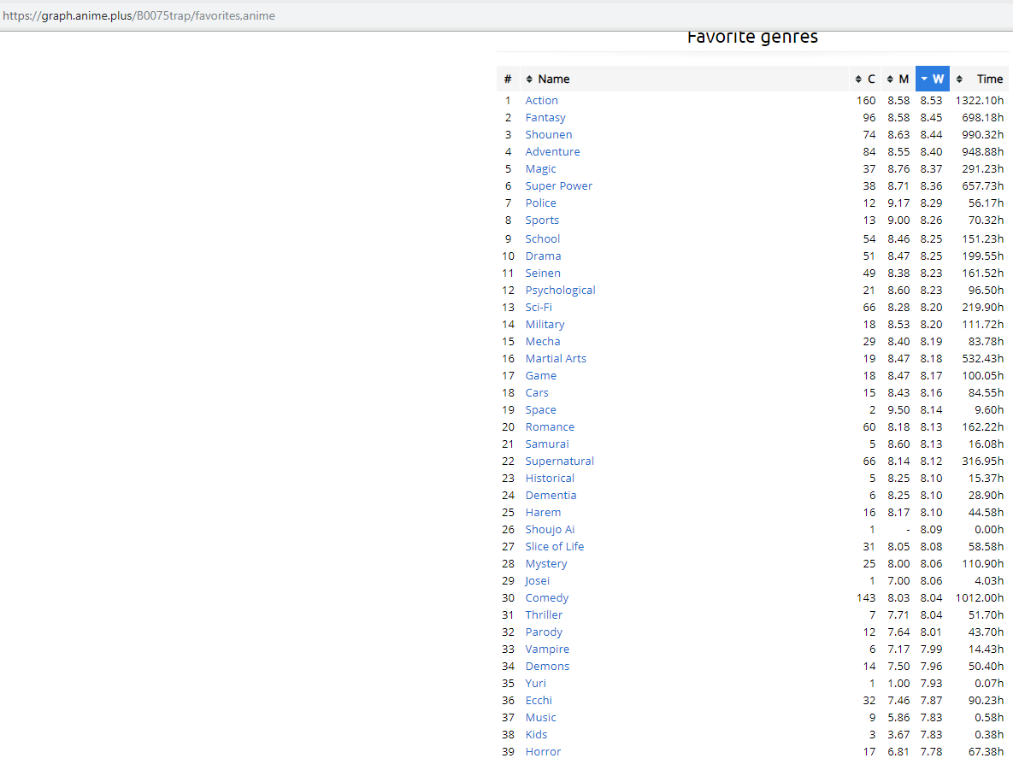
Task: Select the 1322.10h time cell for Action
Action: (x=980, y=101)
